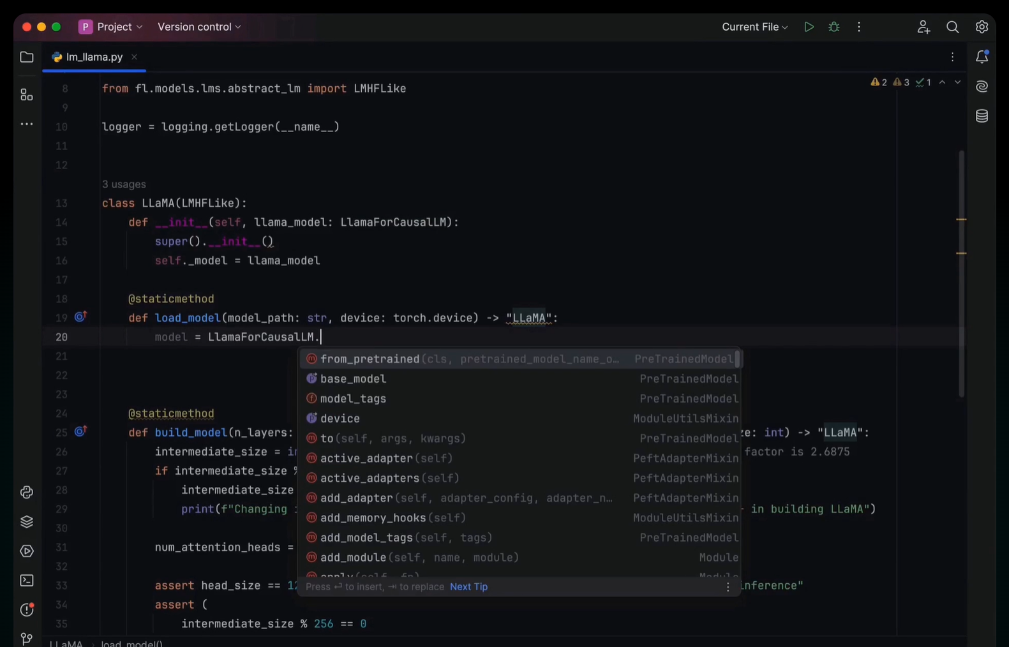Viewport: 1009px width, 647px height.
Task: Debug the current file
Action: [x=834, y=27]
